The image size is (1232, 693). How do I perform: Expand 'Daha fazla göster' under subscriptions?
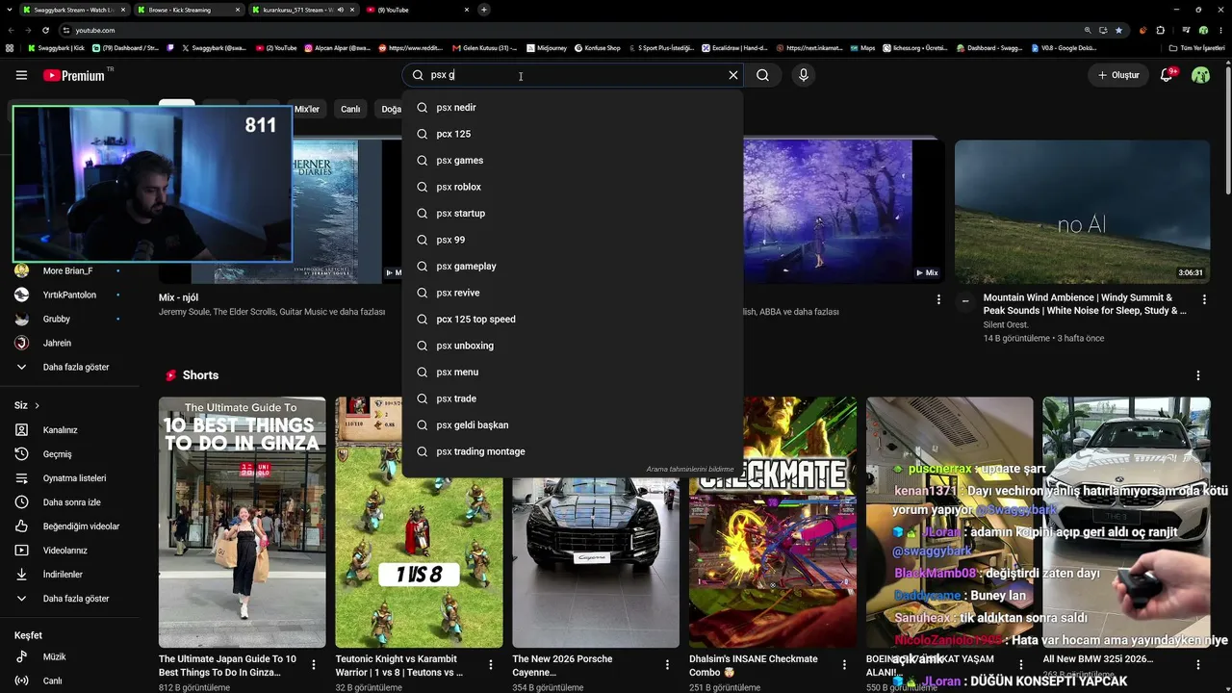[x=69, y=368]
